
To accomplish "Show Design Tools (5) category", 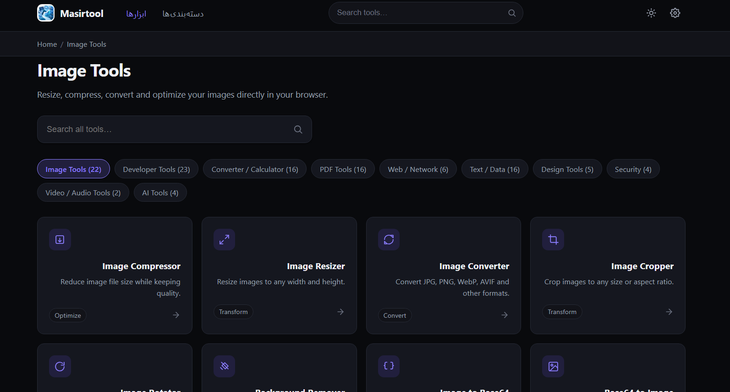I will pos(567,169).
